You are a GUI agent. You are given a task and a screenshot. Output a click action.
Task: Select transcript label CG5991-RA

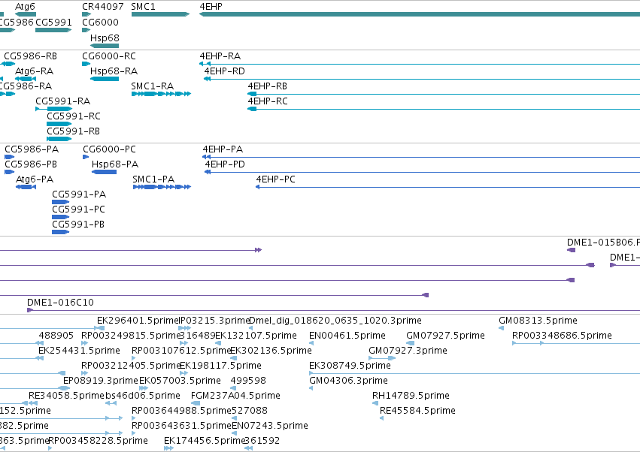63,101
